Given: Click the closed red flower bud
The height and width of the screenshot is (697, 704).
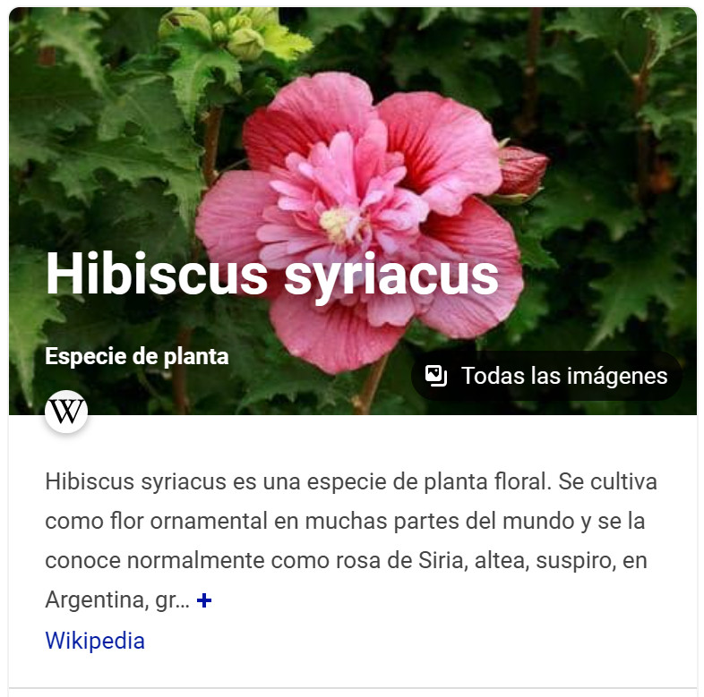Looking at the screenshot, I should click(x=521, y=172).
